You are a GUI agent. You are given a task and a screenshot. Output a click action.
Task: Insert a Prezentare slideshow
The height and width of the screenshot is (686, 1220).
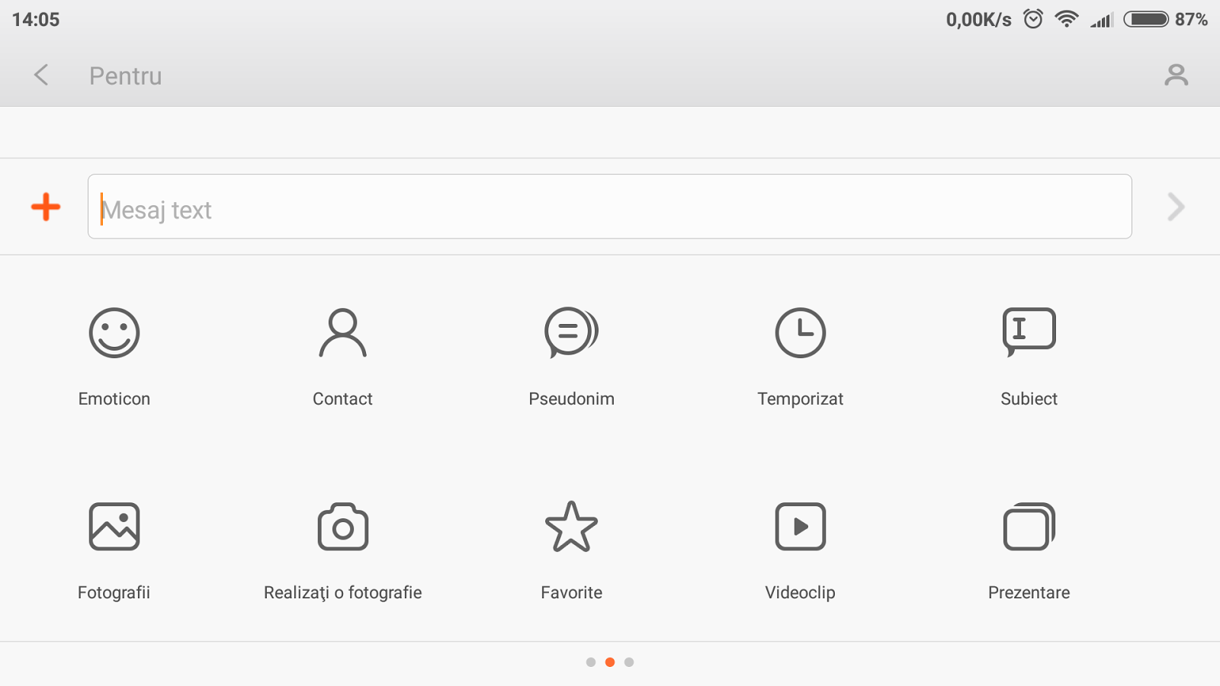(1029, 527)
